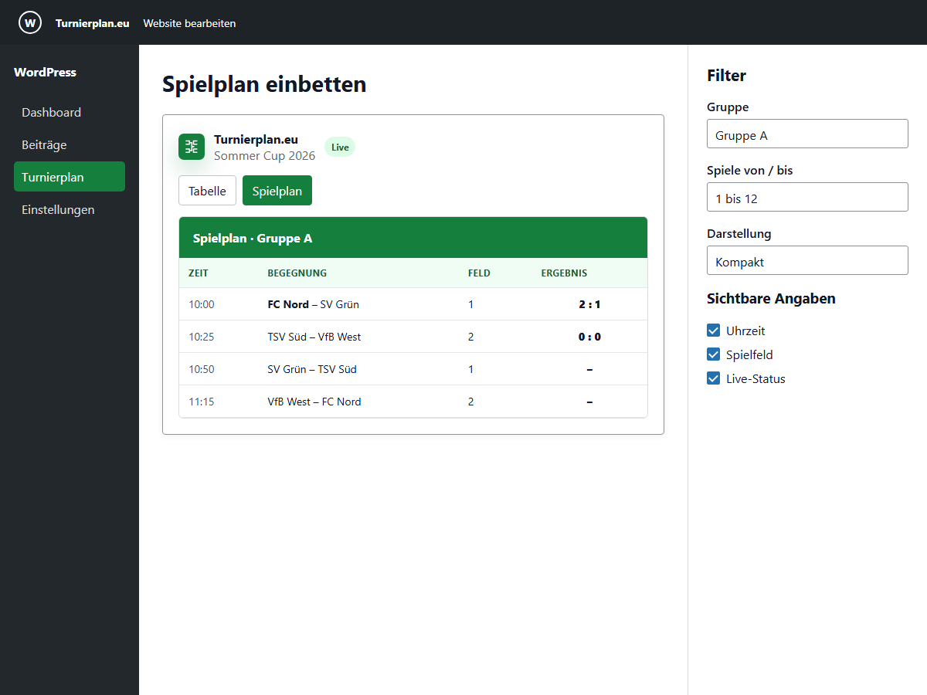Click the FELD column header

tap(479, 273)
